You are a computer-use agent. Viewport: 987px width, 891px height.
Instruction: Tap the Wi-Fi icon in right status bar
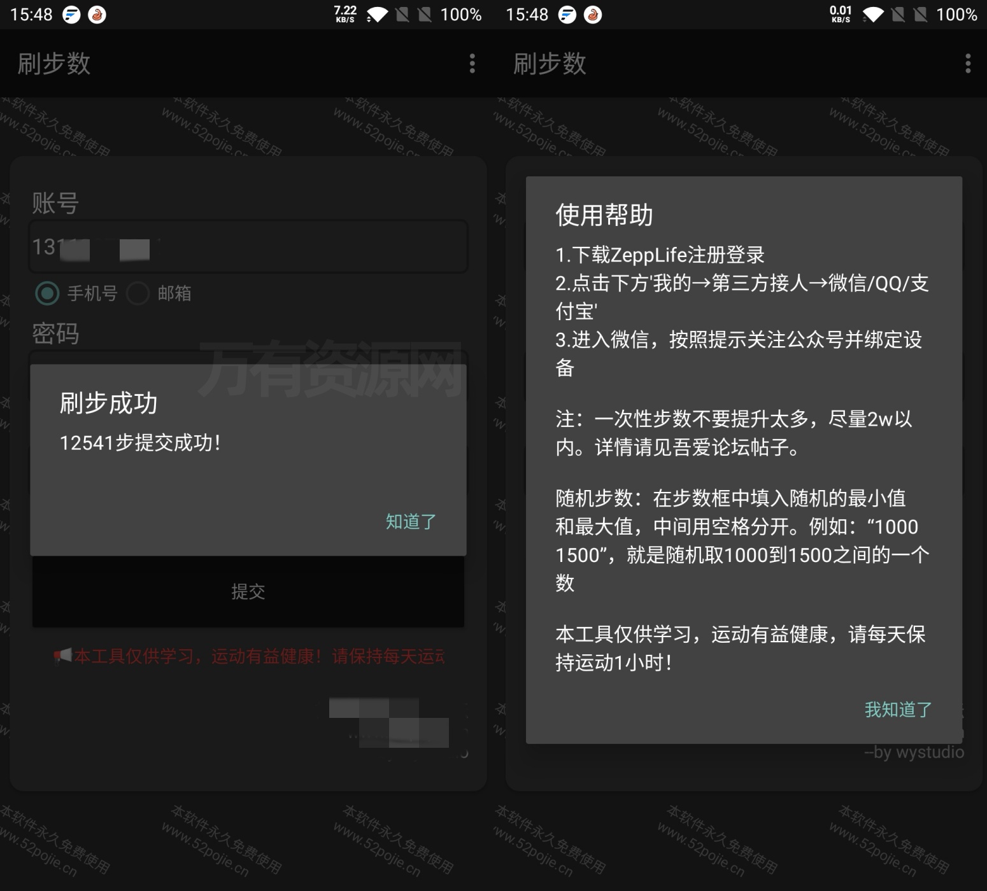[872, 15]
